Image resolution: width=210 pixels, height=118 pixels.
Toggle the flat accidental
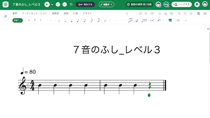coord(41,20)
